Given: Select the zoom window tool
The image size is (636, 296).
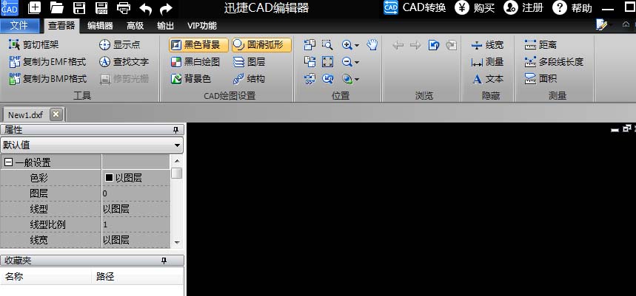Looking at the screenshot, I should pyautogui.click(x=327, y=45).
